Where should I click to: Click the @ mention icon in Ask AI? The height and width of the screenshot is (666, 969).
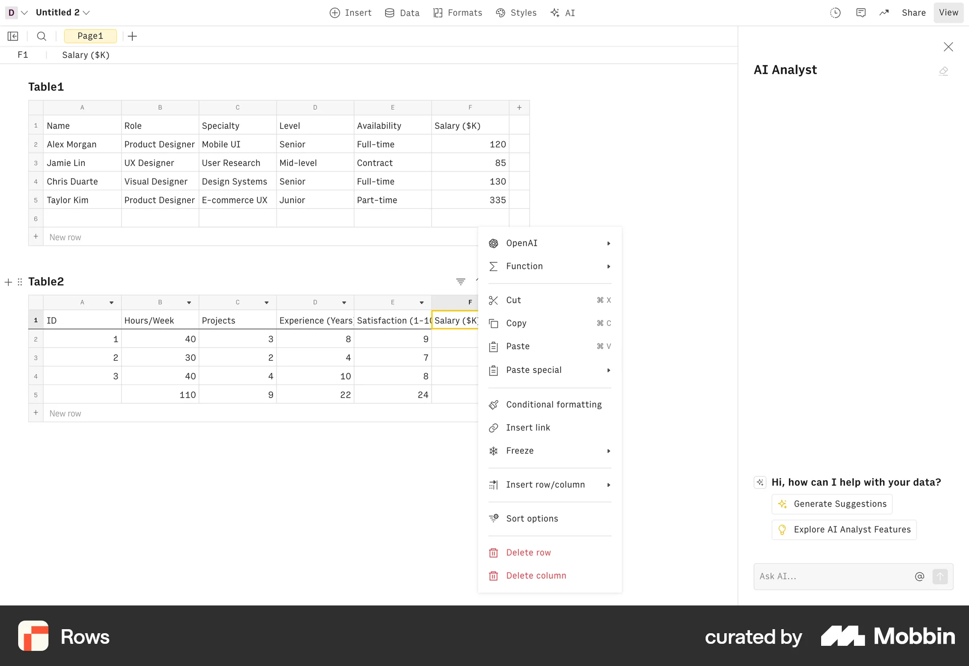920,576
